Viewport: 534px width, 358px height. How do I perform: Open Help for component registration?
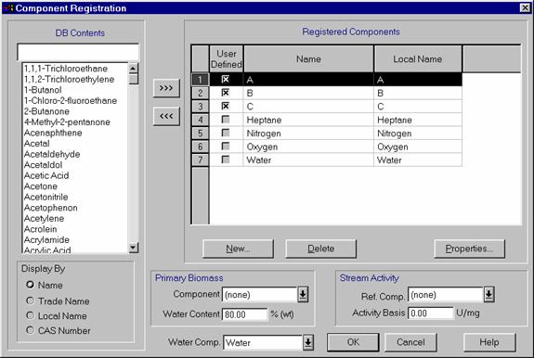coord(489,342)
